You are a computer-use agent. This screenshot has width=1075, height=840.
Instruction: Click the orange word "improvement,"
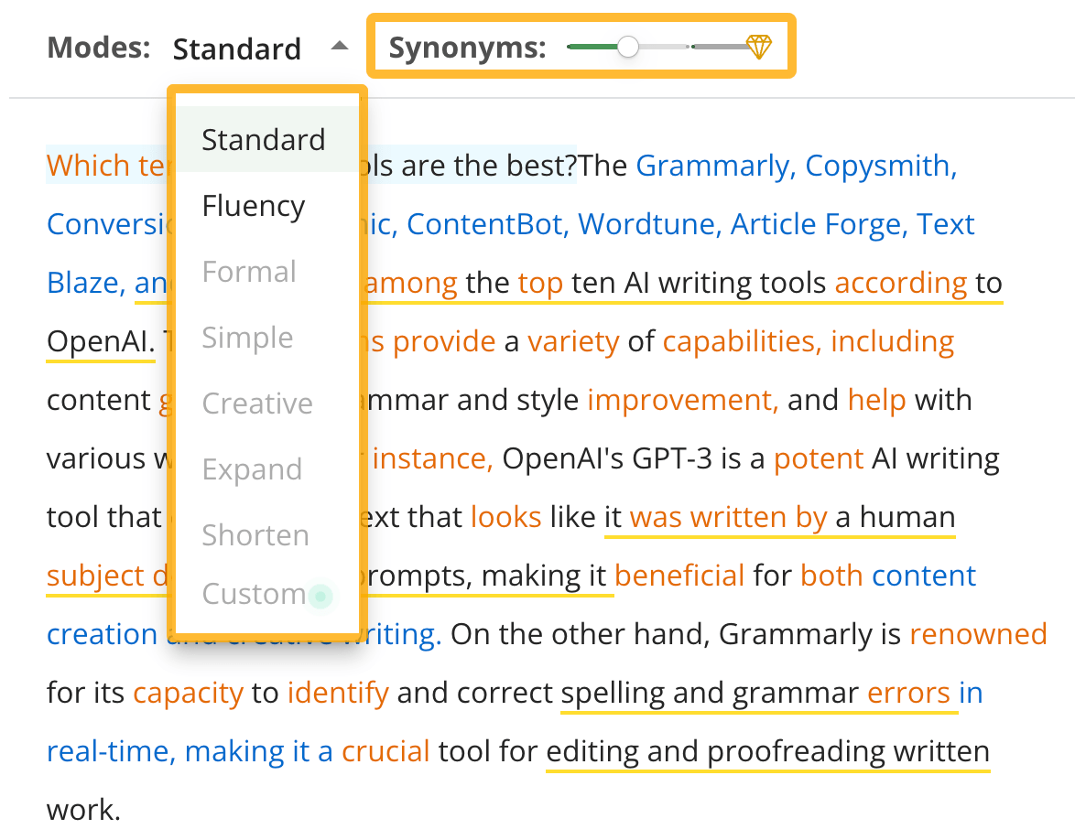pyautogui.click(x=683, y=400)
